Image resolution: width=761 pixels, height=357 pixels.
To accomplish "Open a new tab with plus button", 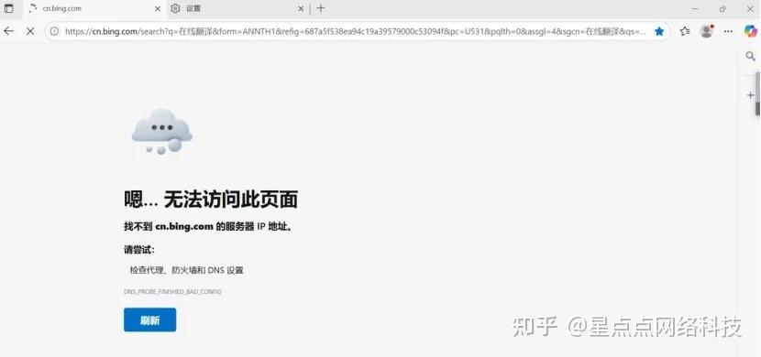I will point(320,8).
